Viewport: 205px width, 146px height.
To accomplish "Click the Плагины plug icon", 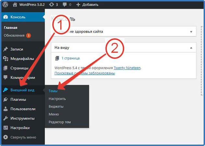I will pyautogui.click(x=6, y=99).
